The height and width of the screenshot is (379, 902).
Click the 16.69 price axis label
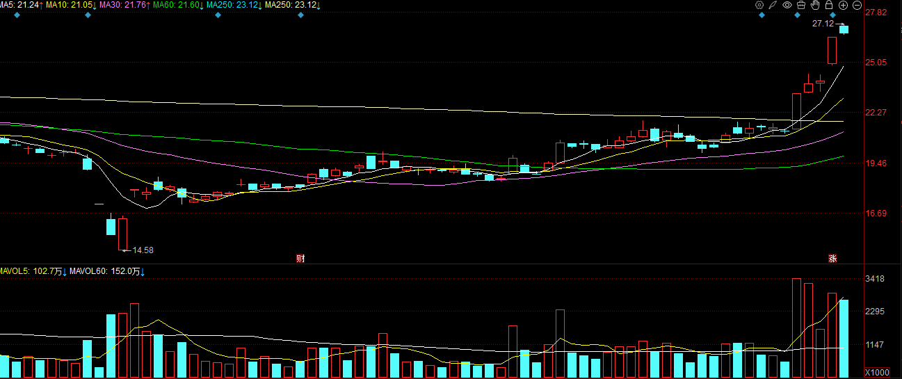(x=875, y=213)
